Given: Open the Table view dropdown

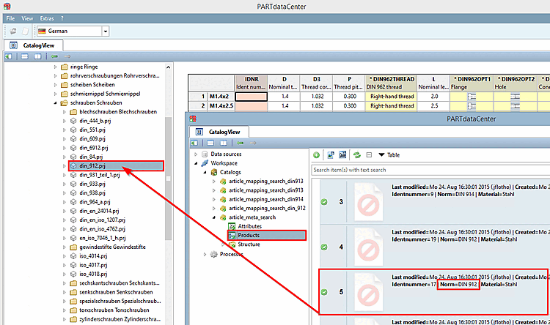Looking at the screenshot, I should click(x=389, y=154).
